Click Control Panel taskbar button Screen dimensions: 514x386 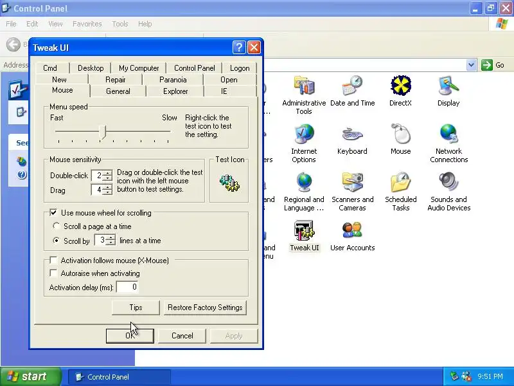[120, 377]
